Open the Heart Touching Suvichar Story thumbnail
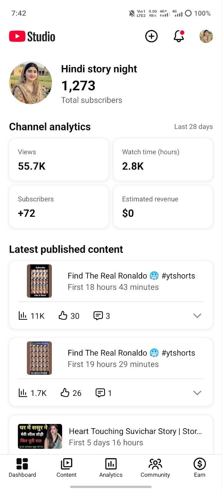This screenshot has height=492, width=222. pos(40,437)
